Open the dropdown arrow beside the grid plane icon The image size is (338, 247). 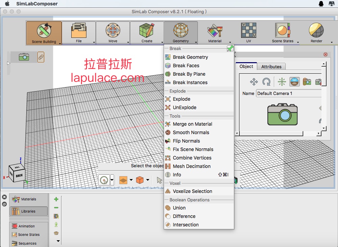point(131,180)
